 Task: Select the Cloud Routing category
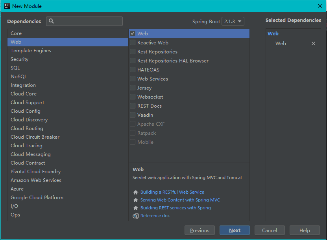68,128
